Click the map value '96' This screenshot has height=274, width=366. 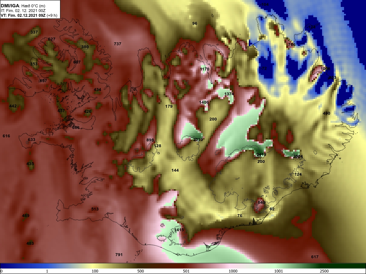pyautogui.click(x=195, y=23)
